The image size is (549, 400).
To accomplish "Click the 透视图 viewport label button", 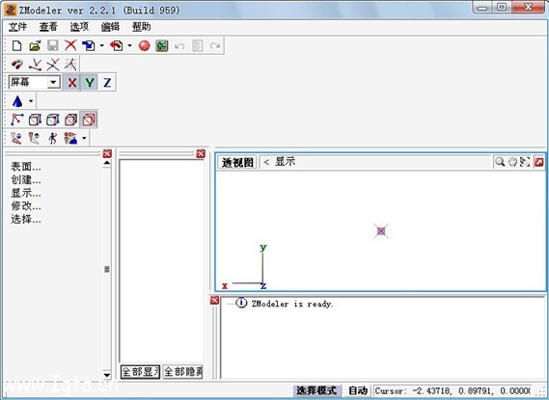I will pyautogui.click(x=237, y=162).
